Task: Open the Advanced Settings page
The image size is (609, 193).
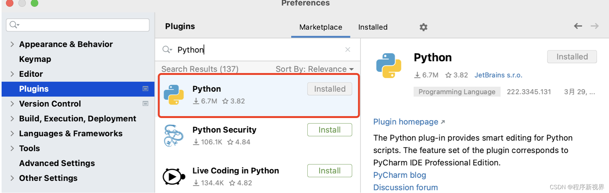Action: [57, 163]
